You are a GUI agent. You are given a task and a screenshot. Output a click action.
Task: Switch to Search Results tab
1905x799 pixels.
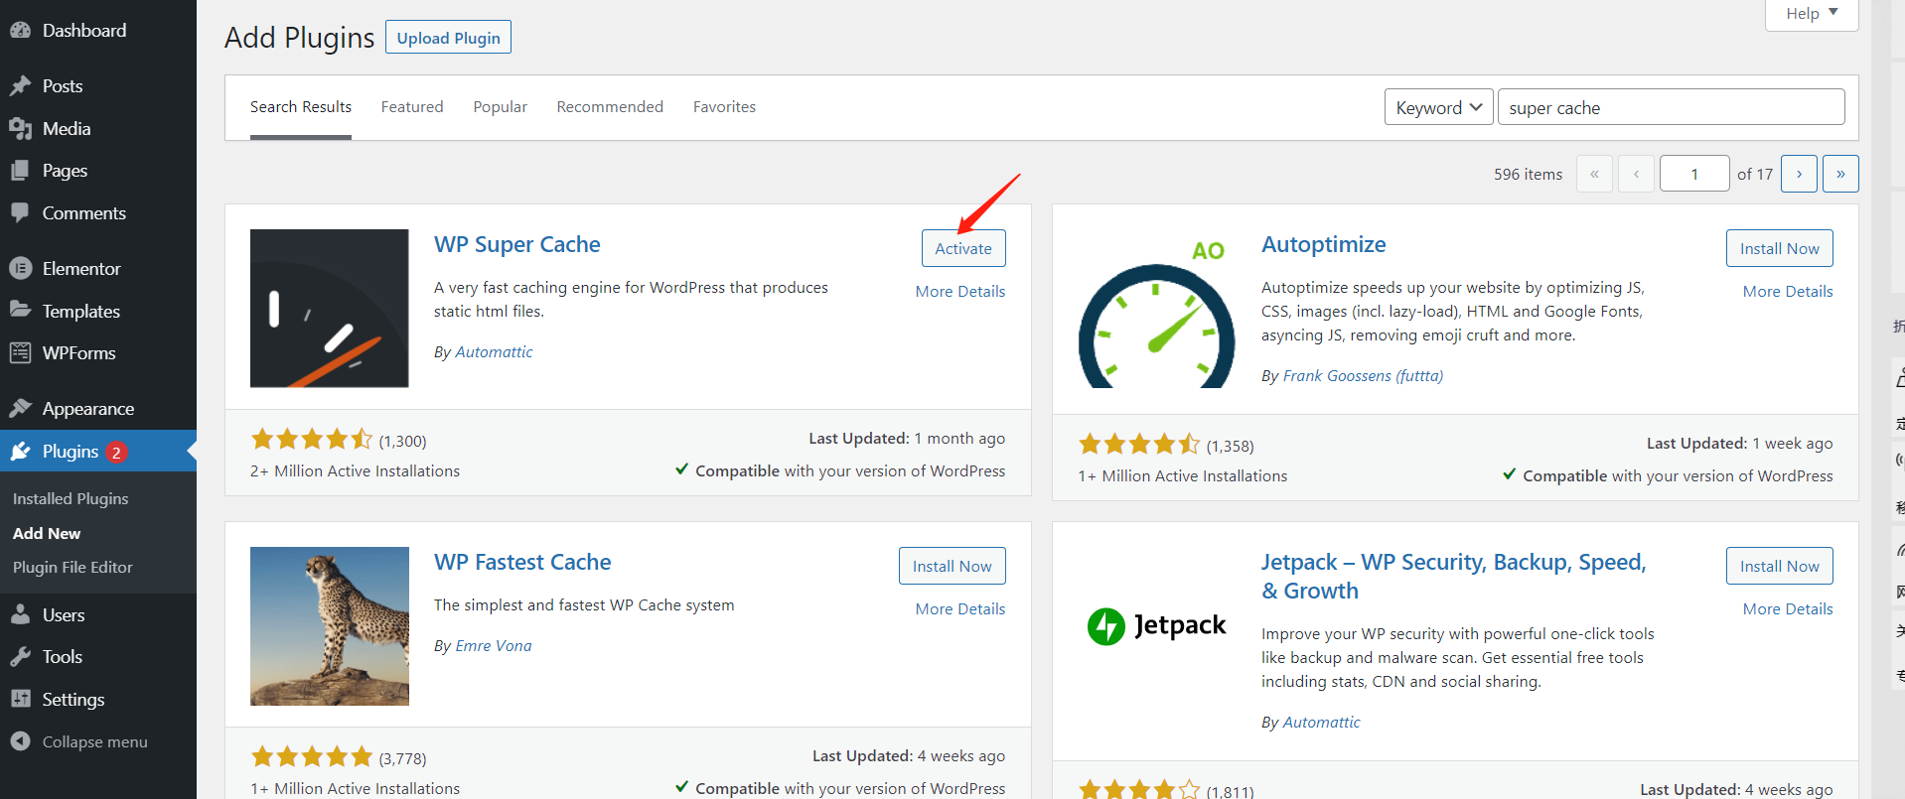(x=301, y=107)
